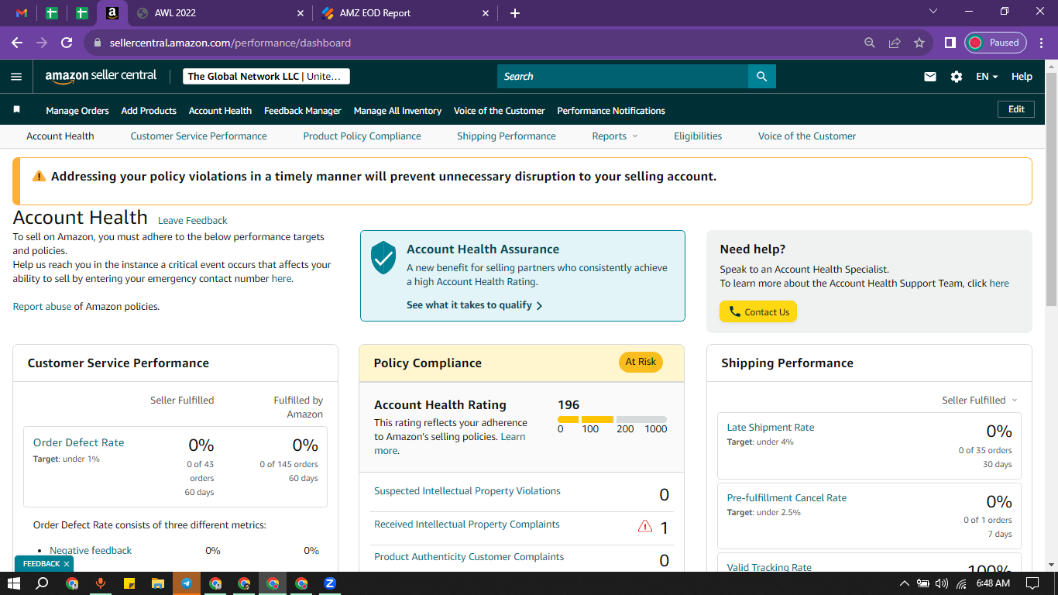Open The Global Network LLC account switcher
This screenshot has height=595, width=1058.
click(266, 77)
